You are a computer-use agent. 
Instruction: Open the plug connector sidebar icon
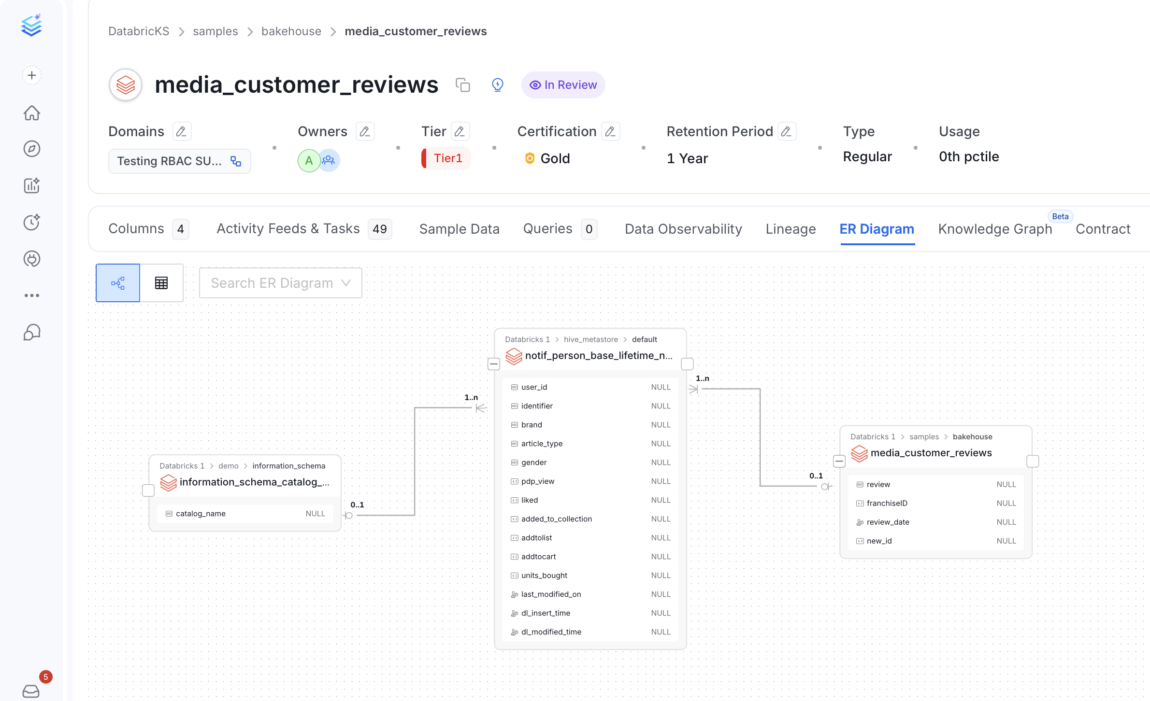[x=32, y=259]
